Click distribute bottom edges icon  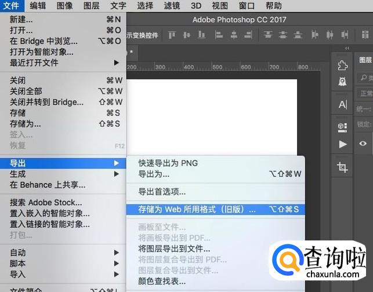[x=298, y=35]
